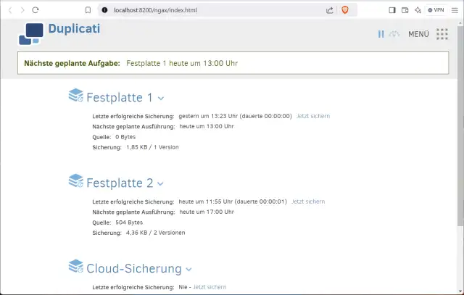This screenshot has width=464, height=295.
Task: Pause Duplicati with the pause icon
Action: coord(381,34)
